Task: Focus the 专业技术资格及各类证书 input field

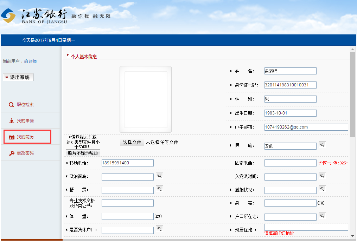Action: click(127, 203)
